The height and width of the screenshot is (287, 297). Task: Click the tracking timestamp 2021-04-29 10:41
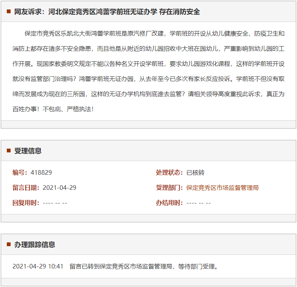[x=38, y=266]
